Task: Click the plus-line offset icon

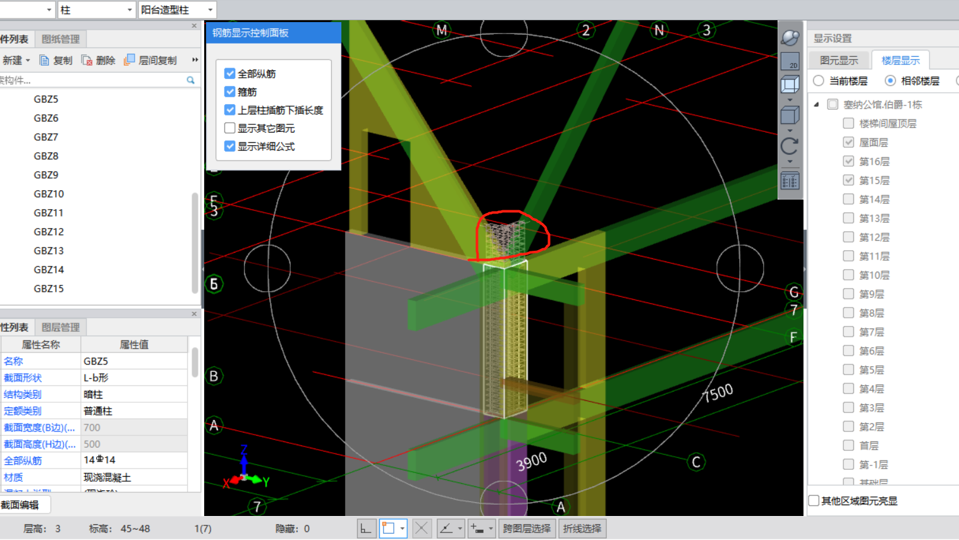Action: pos(477,529)
